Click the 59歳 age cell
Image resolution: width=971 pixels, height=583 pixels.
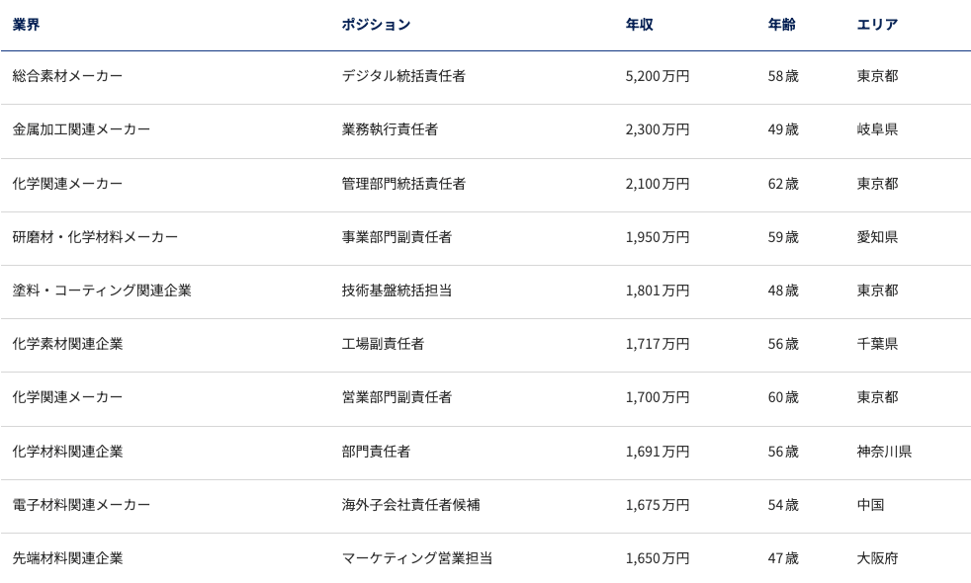tap(783, 237)
